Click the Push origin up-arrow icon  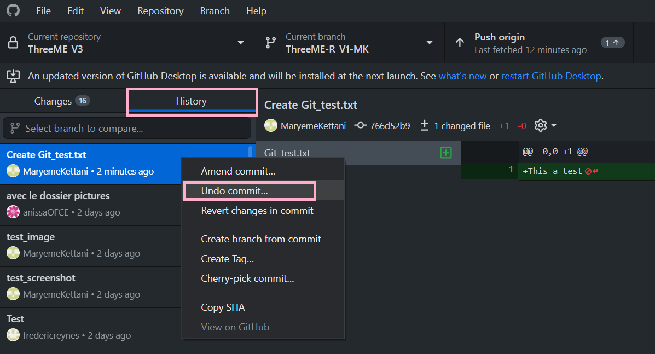click(x=460, y=43)
